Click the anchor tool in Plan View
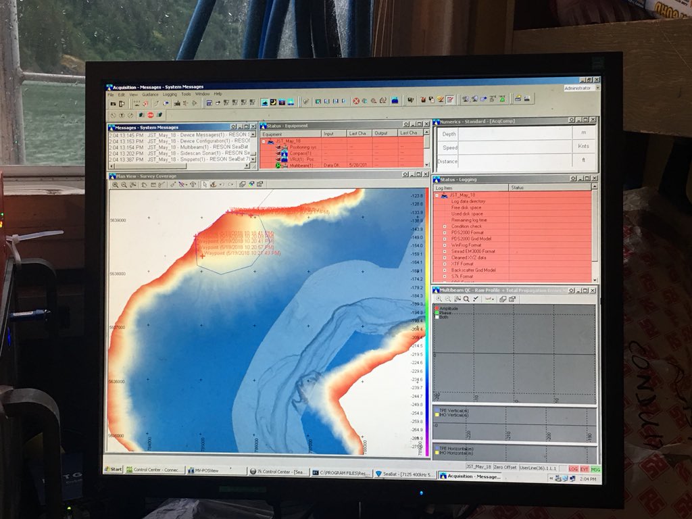The height and width of the screenshot is (519, 692). tap(213, 184)
